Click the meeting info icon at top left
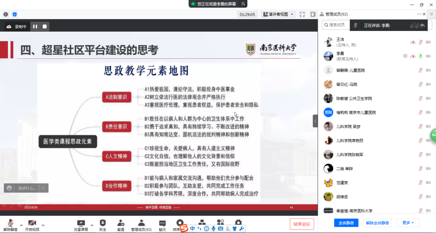The width and height of the screenshot is (436, 233). pos(6,14)
